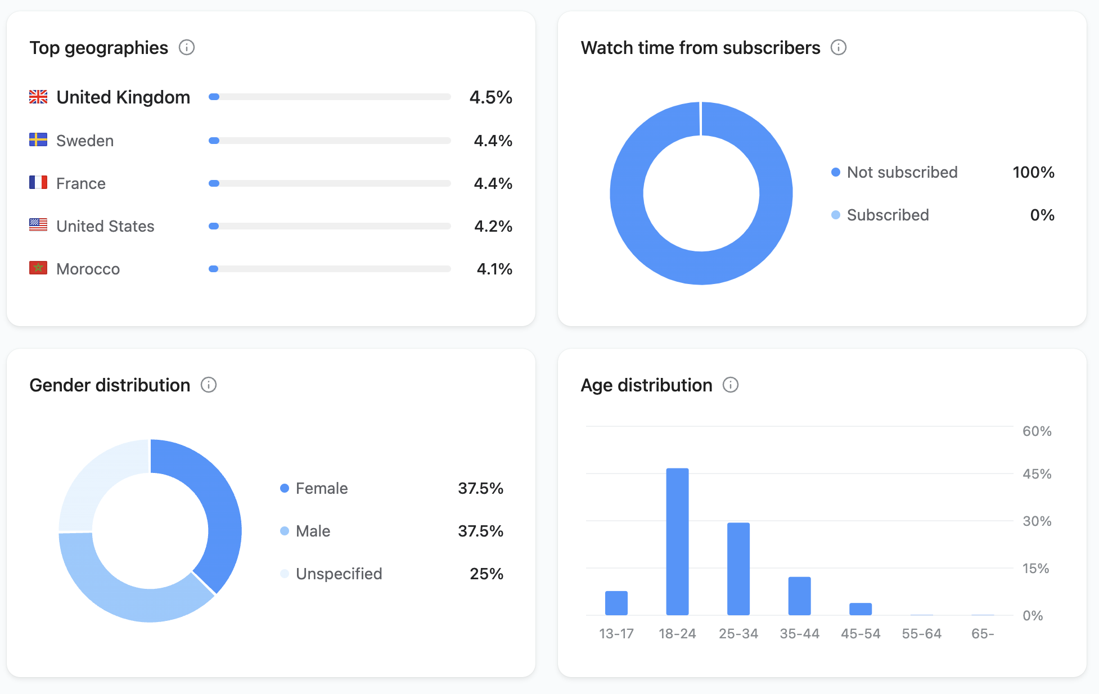Click the 18-24 age bar
This screenshot has height=694, width=1099.
coord(677,541)
